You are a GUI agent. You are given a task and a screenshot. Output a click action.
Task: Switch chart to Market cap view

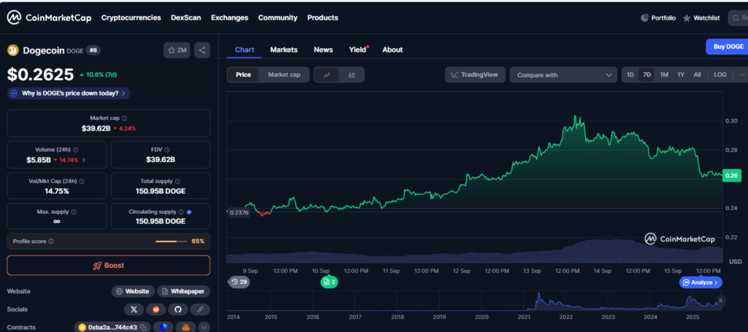[284, 74]
